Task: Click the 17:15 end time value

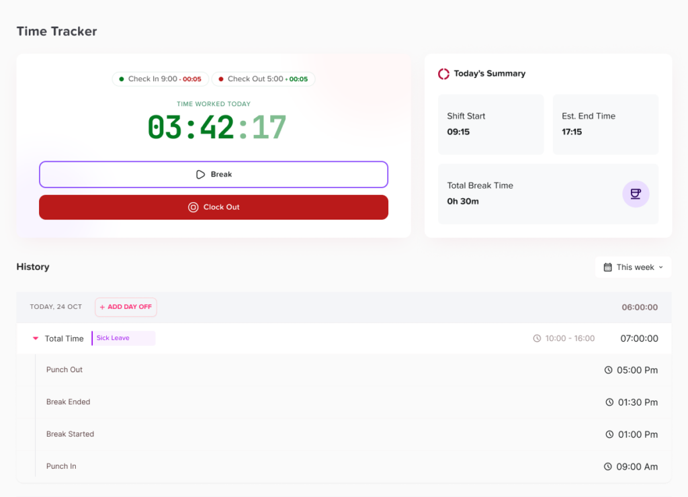Action: pos(572,132)
